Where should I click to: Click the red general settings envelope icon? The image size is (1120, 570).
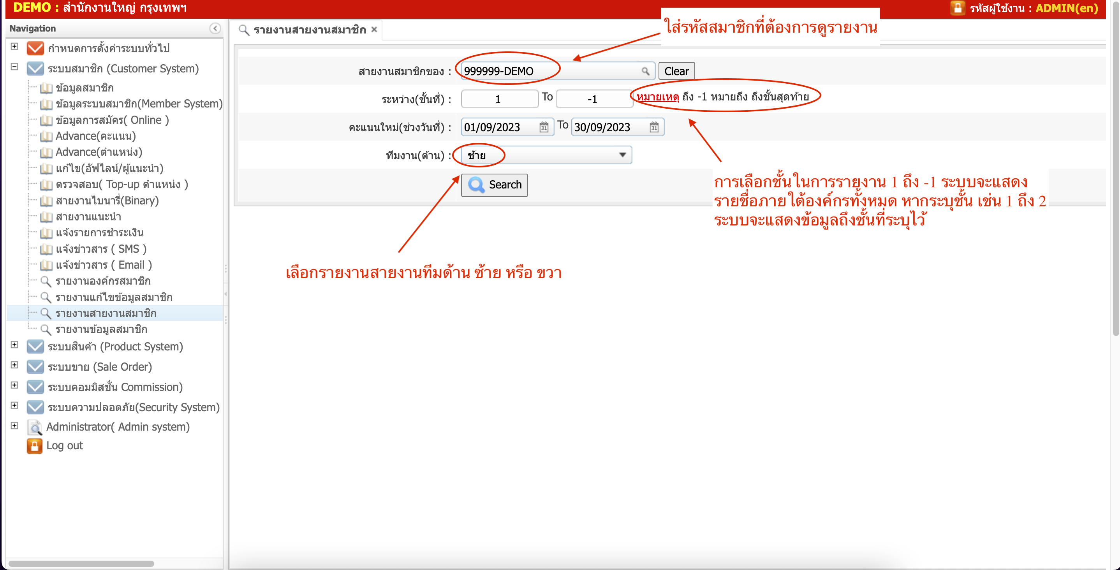point(35,48)
